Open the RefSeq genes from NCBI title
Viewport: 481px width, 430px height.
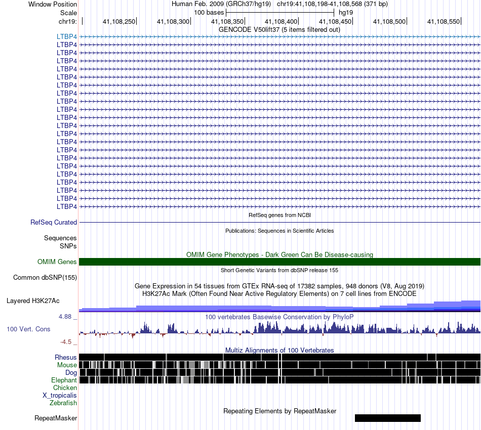tap(279, 215)
